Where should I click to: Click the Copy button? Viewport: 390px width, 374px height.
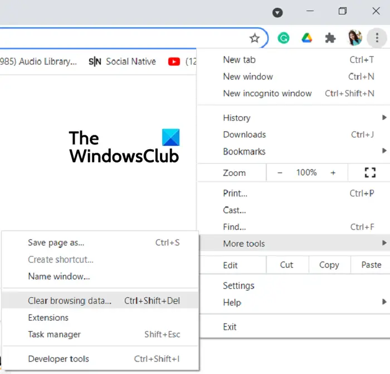coord(329,265)
